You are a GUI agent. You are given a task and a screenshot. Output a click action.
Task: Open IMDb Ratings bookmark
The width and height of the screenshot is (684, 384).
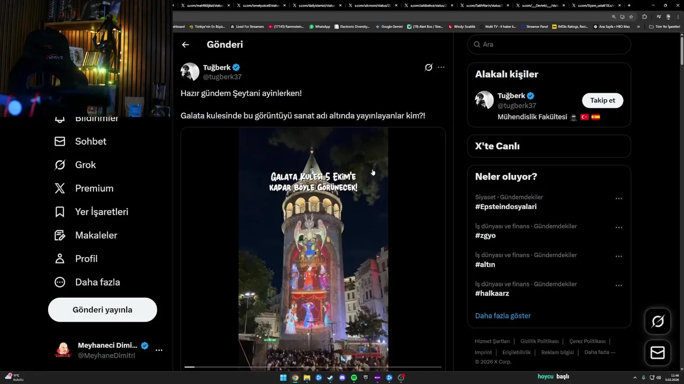click(570, 27)
